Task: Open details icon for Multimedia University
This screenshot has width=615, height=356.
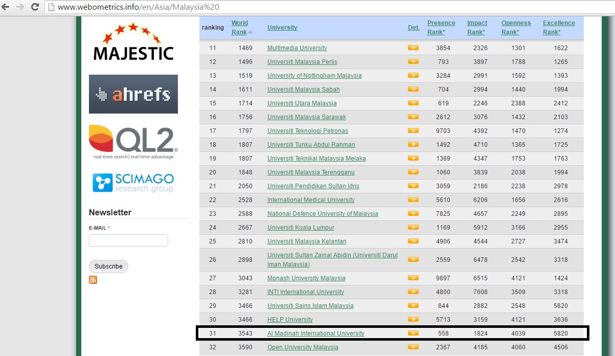Action: click(413, 48)
